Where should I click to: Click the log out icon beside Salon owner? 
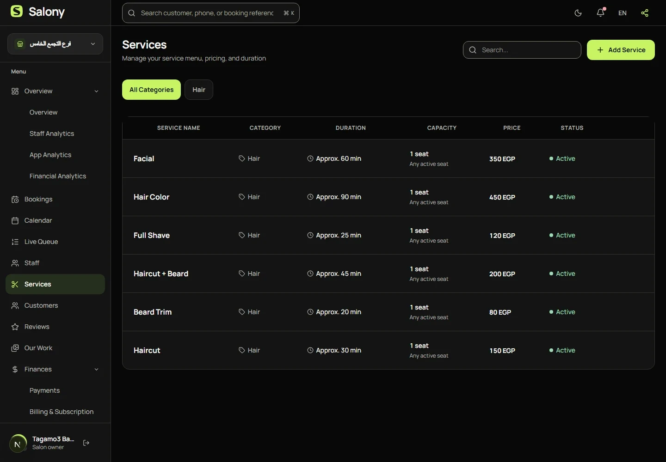point(86,443)
